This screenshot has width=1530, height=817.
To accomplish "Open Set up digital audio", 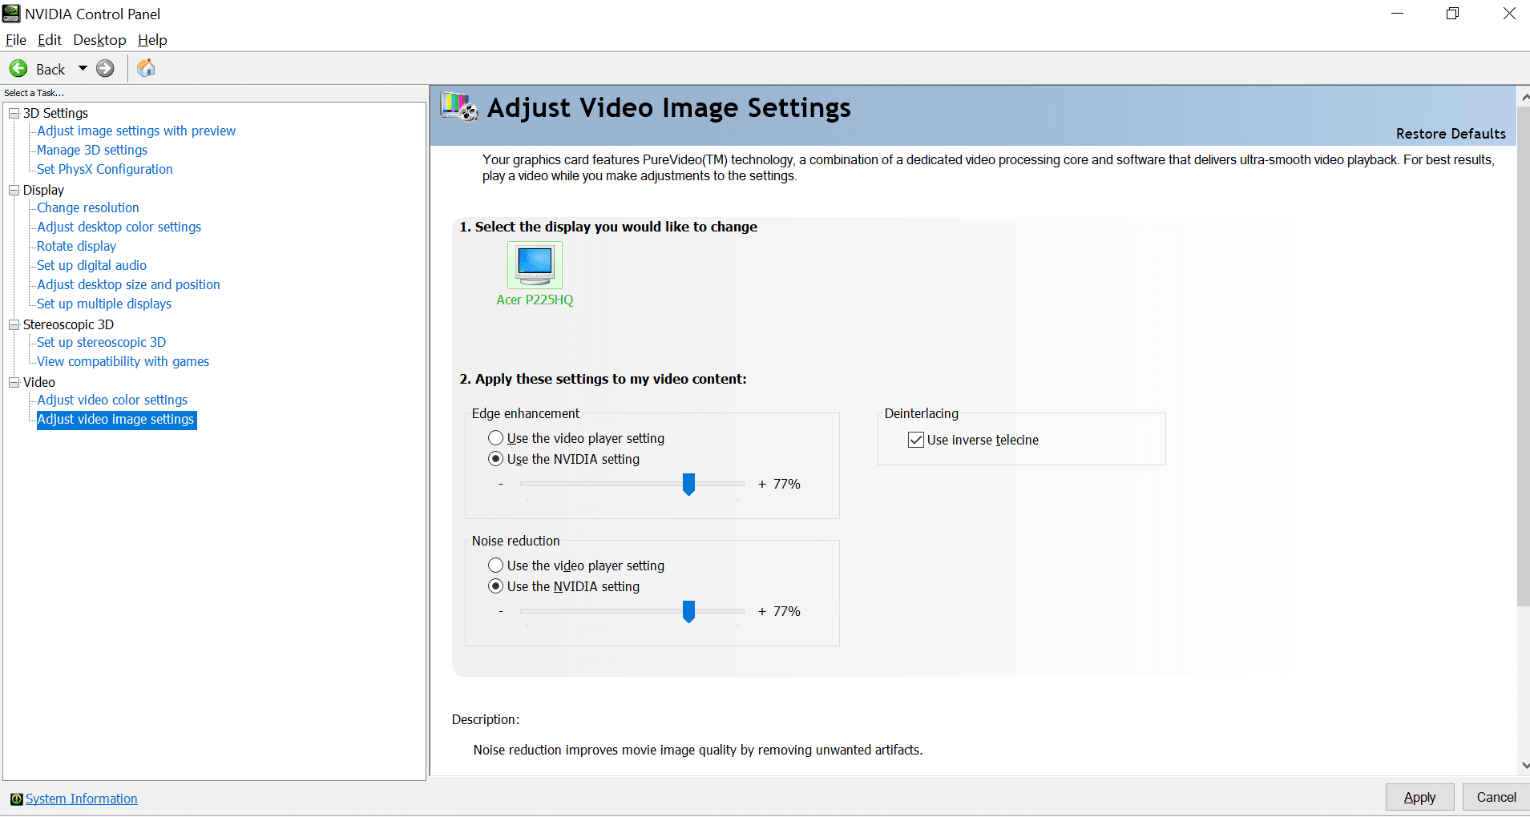I will pos(92,265).
